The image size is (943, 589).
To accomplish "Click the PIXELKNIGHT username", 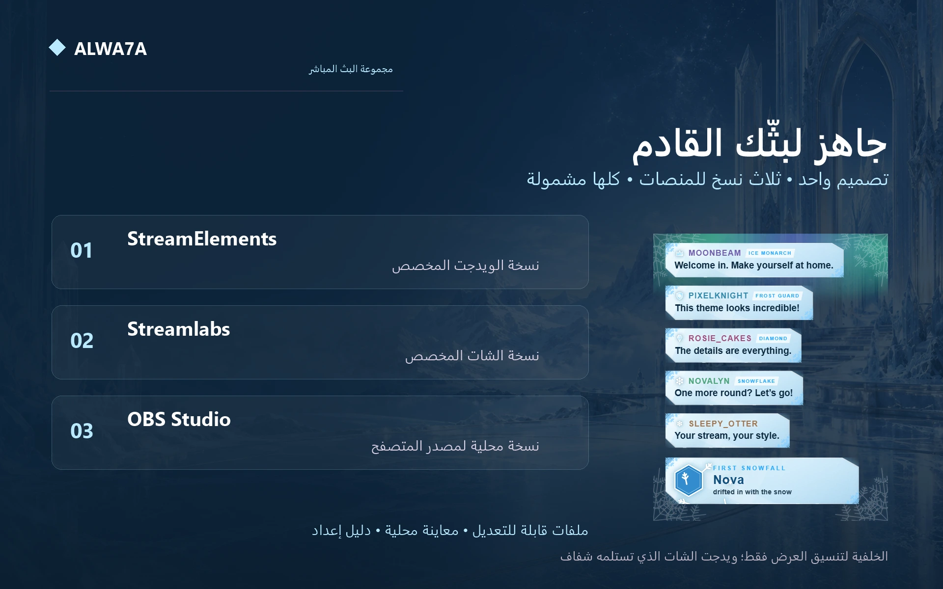I will [x=718, y=295].
